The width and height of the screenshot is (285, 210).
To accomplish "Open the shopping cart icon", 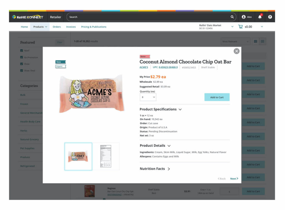I will click(240, 27).
